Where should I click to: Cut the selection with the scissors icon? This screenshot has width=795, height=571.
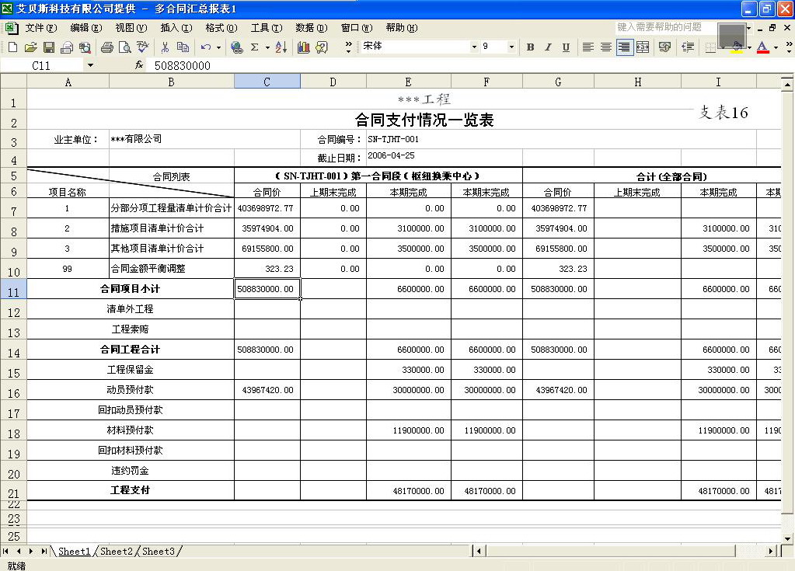(165, 47)
